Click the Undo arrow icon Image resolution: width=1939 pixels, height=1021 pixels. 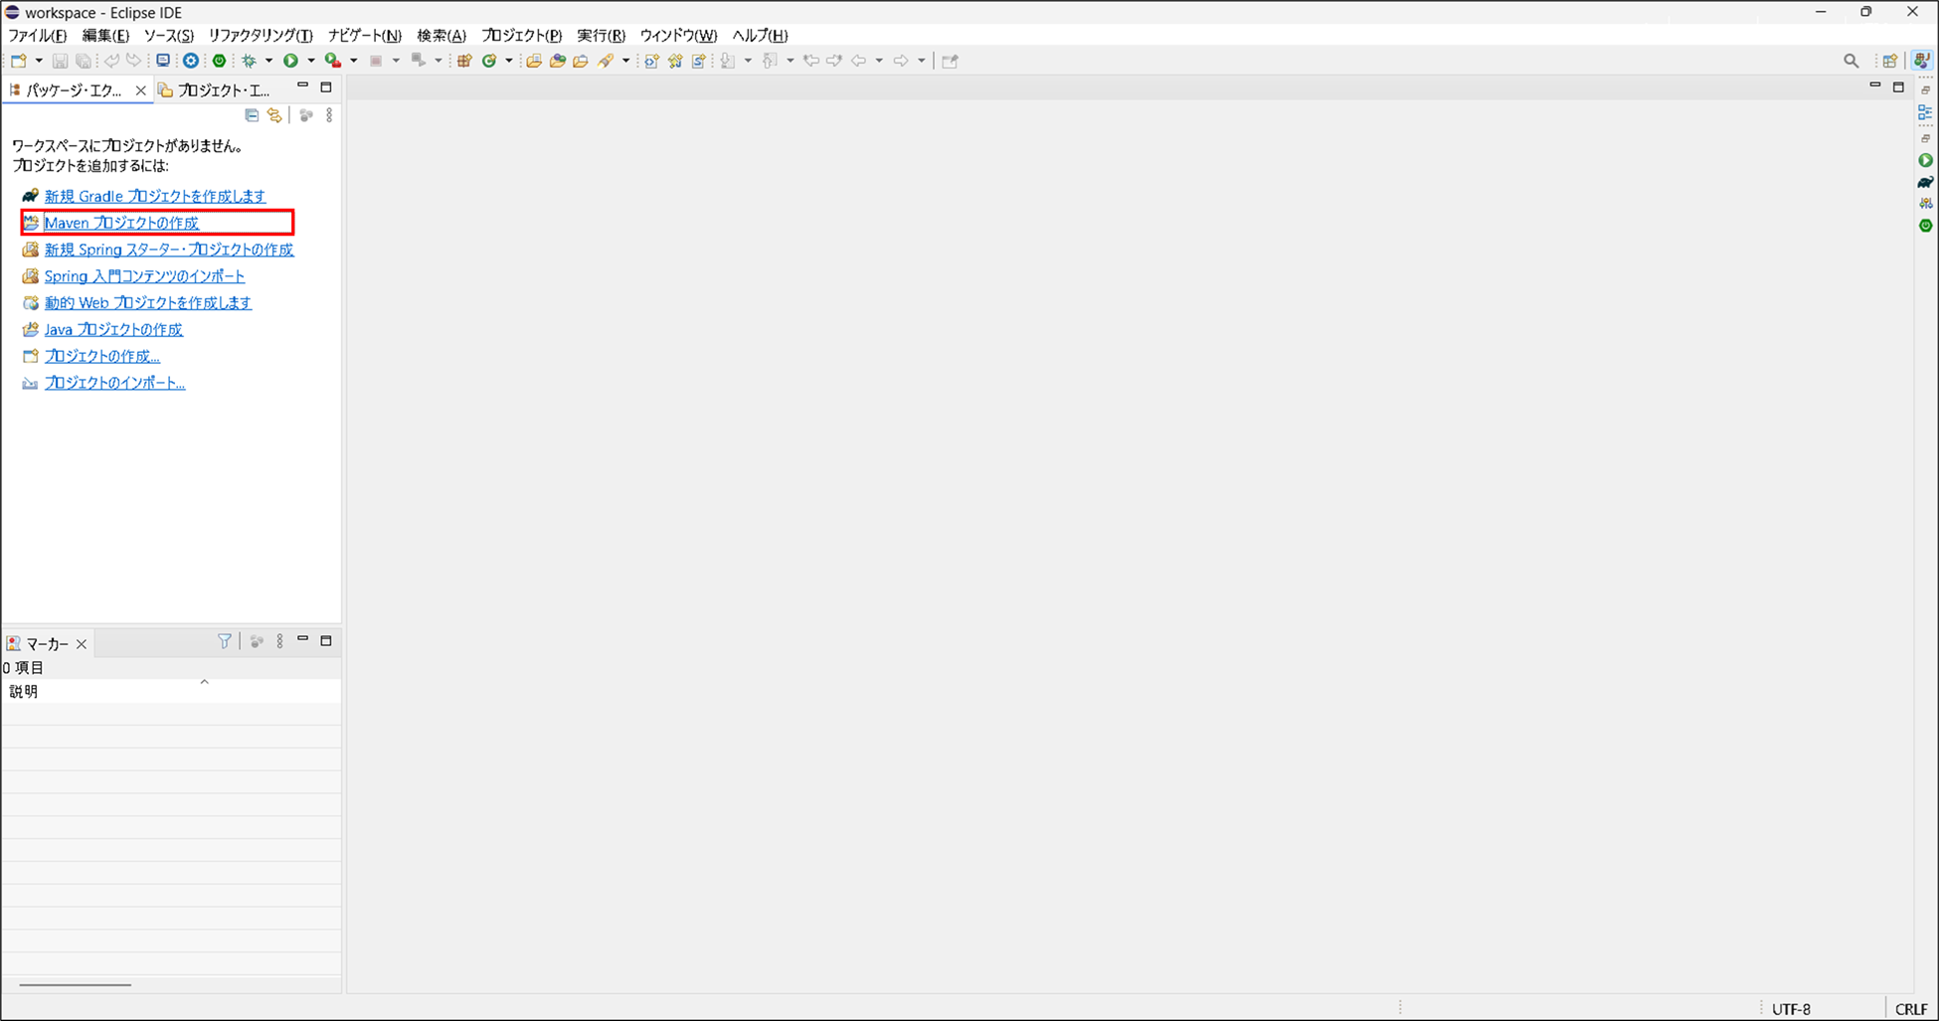(111, 61)
